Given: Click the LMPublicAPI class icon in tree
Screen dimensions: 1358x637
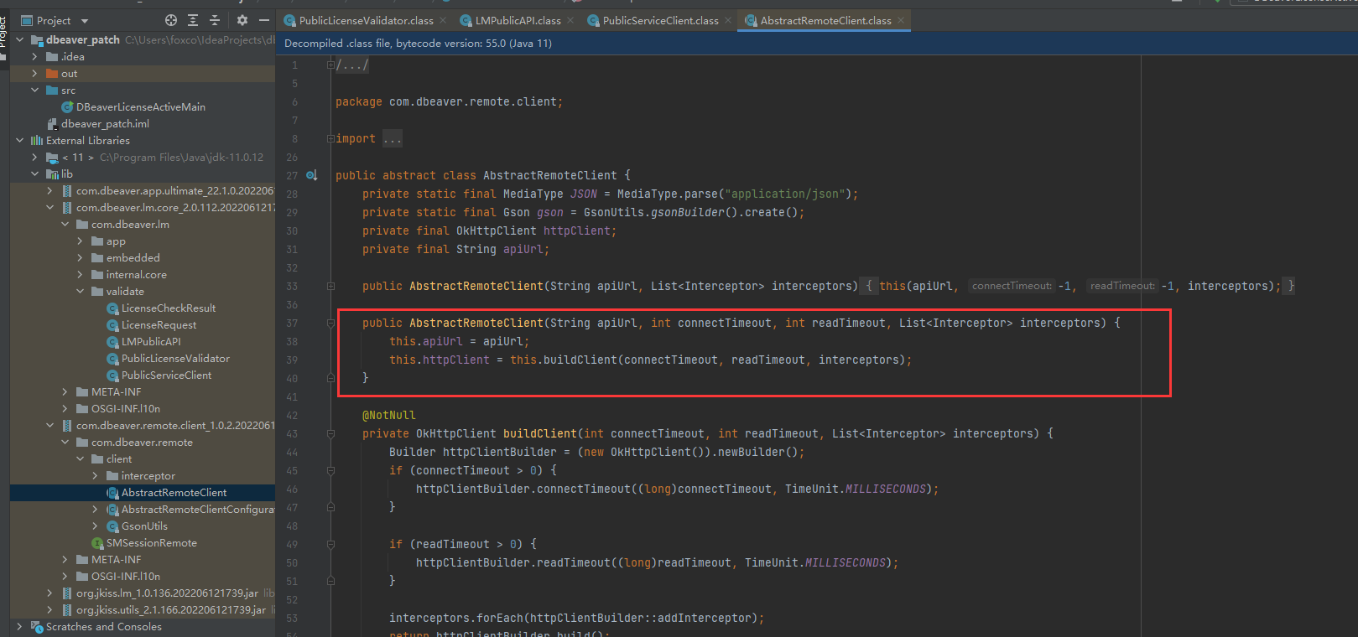Looking at the screenshot, I should click(112, 341).
